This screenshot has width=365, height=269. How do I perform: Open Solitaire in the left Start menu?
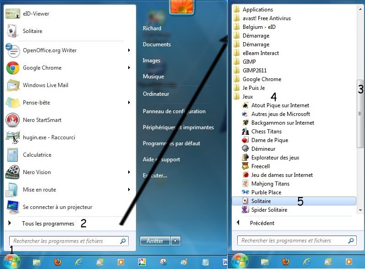coord(70,31)
